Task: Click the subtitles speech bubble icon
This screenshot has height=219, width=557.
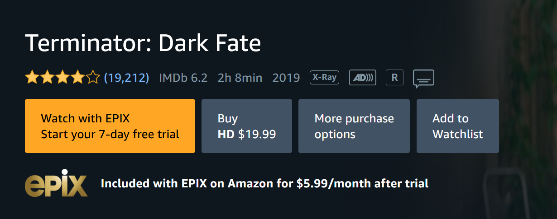Action: click(423, 79)
